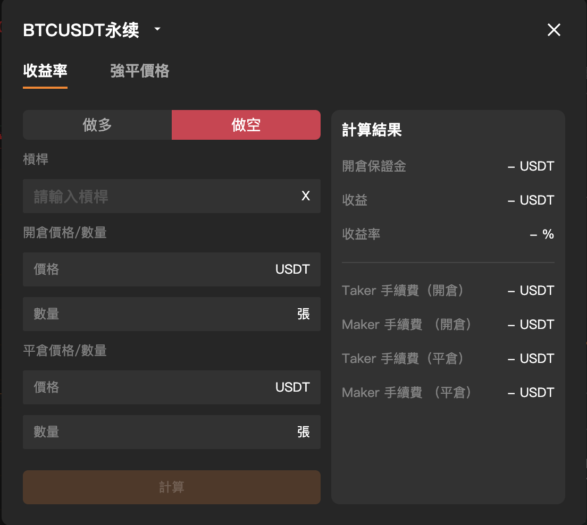Click the X multiplier symbol in leverage field

pos(306,196)
